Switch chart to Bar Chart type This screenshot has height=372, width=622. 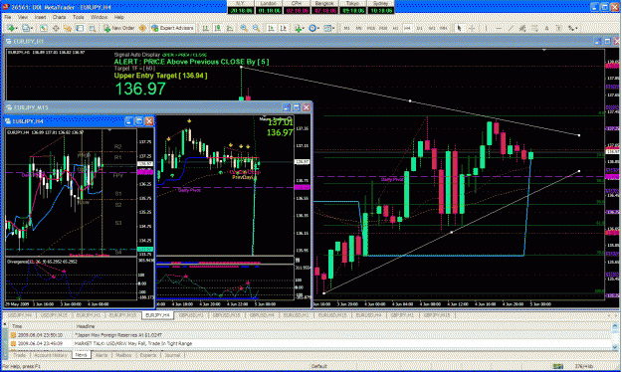tap(205, 28)
